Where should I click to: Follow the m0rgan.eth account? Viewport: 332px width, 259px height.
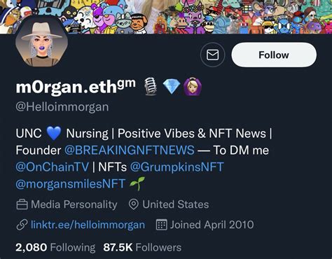coord(274,55)
